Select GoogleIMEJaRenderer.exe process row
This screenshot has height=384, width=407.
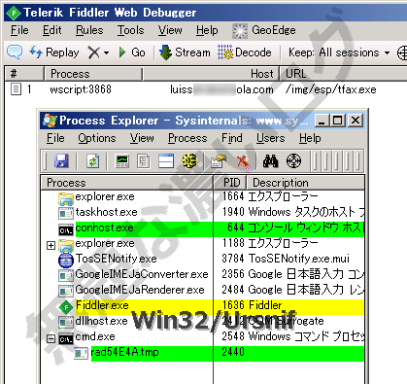[203, 290]
